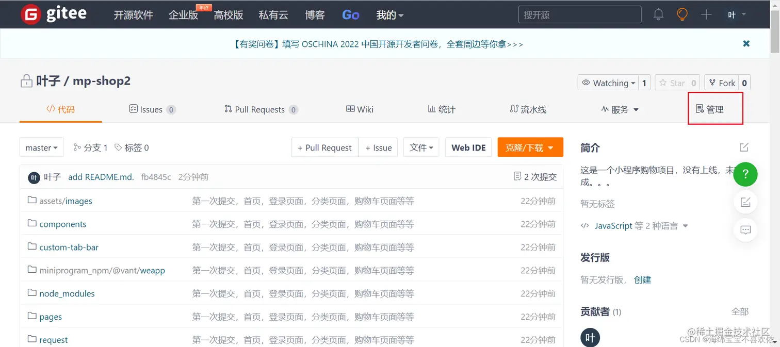The width and height of the screenshot is (780, 347).
Task: Click the orange lightbulb icon in top bar
Action: pyautogui.click(x=682, y=14)
